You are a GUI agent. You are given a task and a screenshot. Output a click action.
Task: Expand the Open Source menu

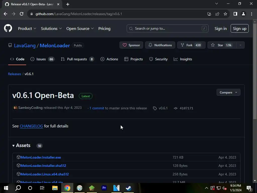[x=80, y=29]
